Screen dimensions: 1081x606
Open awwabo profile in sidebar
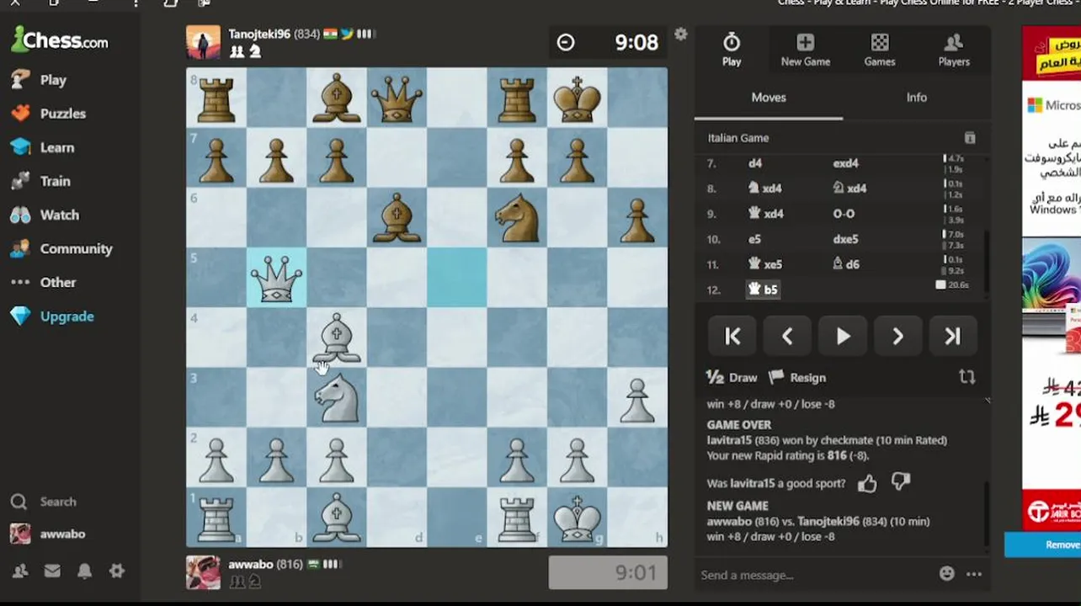click(48, 534)
